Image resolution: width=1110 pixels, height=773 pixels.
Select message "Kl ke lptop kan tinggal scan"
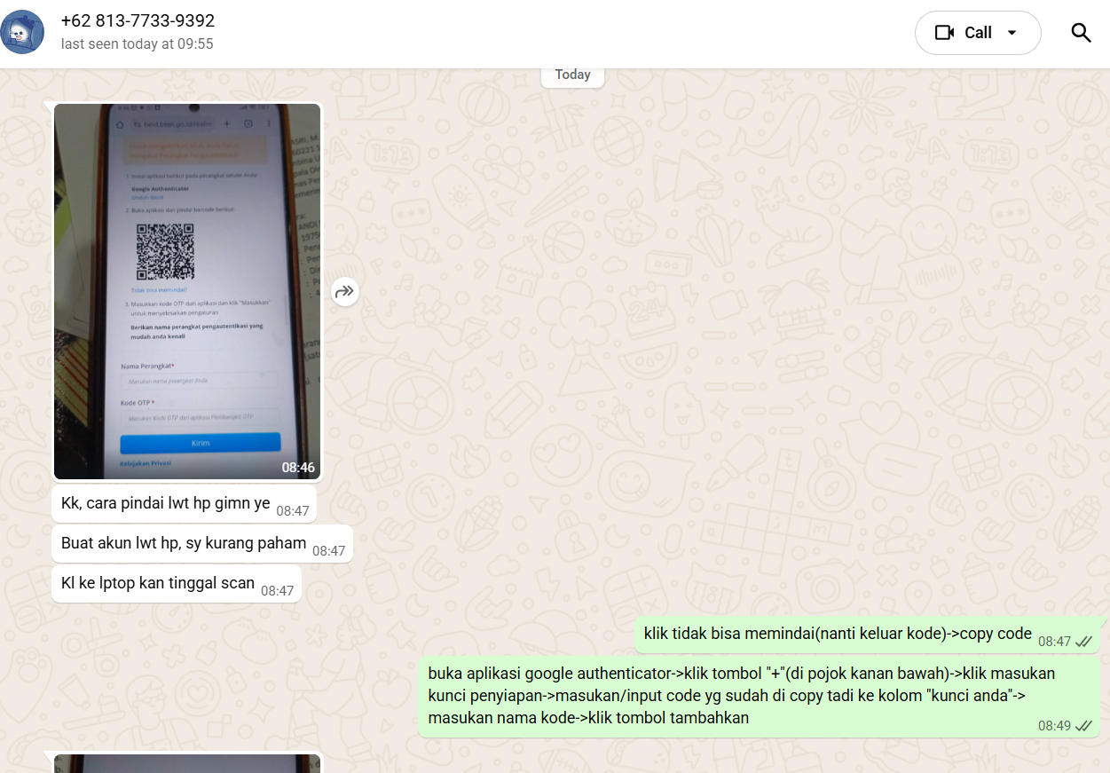158,583
